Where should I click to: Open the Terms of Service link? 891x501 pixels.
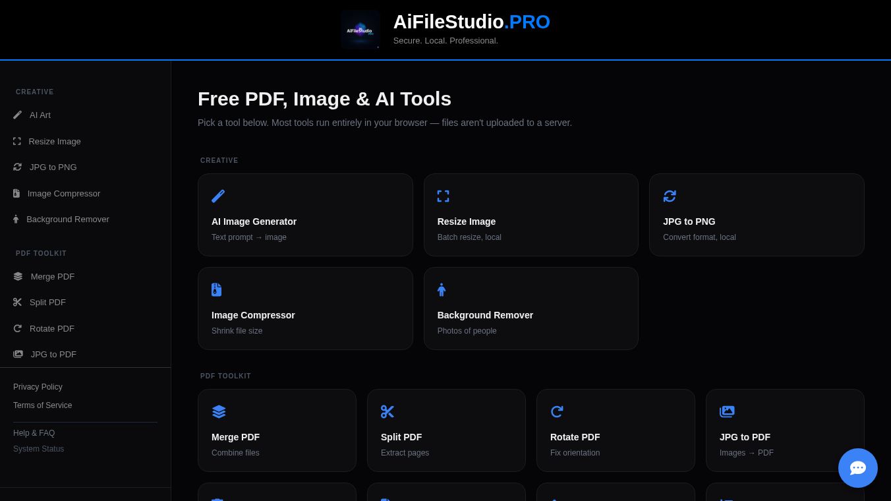pos(43,405)
